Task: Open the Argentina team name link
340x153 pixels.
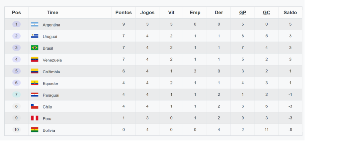Action: [x=51, y=25]
